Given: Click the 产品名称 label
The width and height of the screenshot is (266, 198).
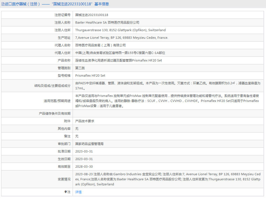Looking at the screenshot, I should (x=64, y=60).
